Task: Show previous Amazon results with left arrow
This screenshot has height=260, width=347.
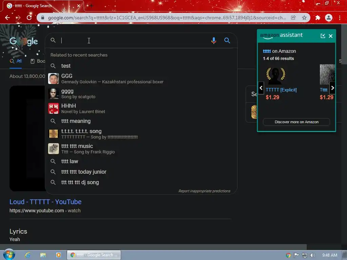Action: (x=261, y=88)
